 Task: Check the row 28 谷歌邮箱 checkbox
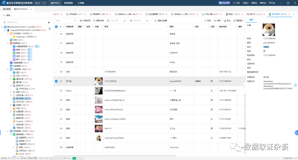pyautogui.click(x=56, y=147)
